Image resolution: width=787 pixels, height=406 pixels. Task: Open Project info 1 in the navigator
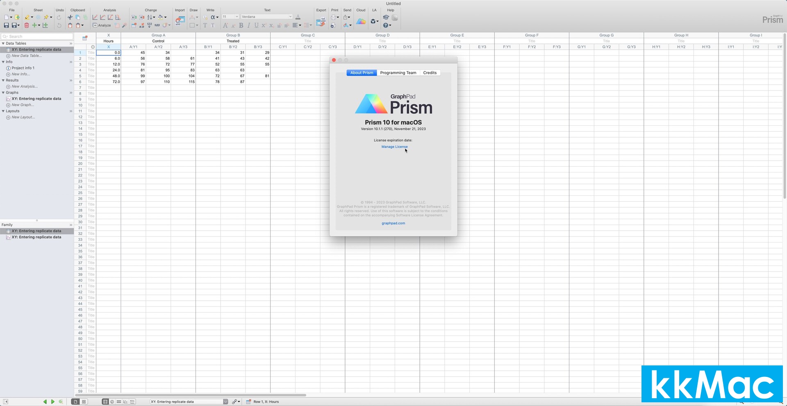click(x=23, y=68)
